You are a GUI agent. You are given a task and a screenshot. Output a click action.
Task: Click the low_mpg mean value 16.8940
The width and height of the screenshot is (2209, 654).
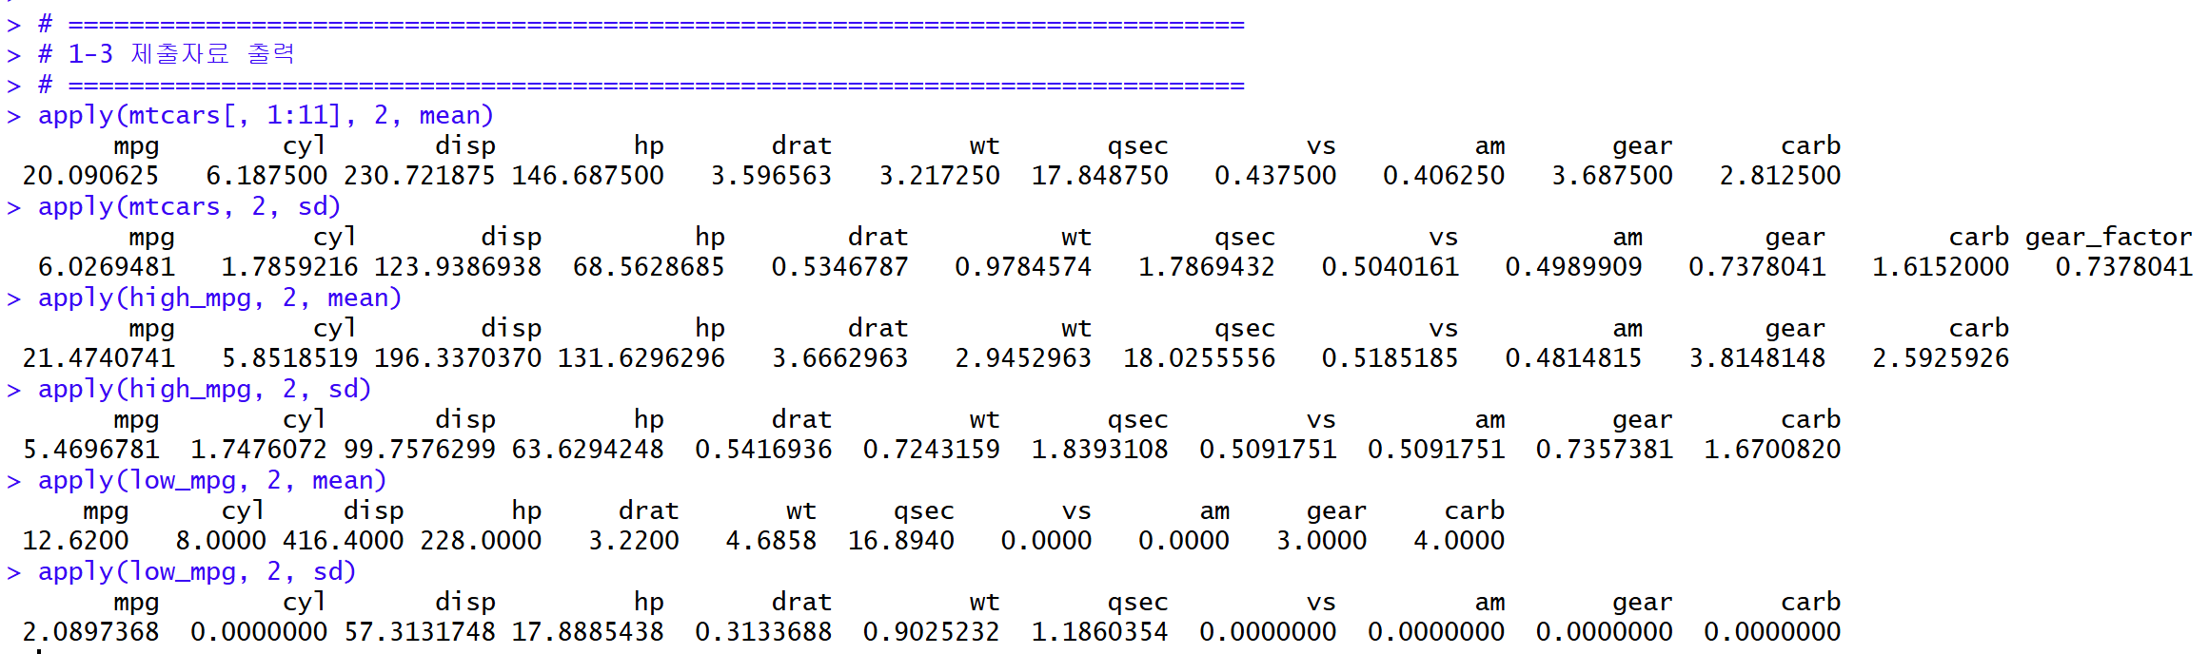click(901, 541)
